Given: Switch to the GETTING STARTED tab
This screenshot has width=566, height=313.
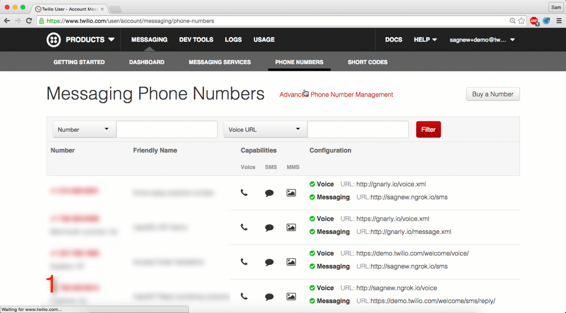Looking at the screenshot, I should [x=79, y=62].
